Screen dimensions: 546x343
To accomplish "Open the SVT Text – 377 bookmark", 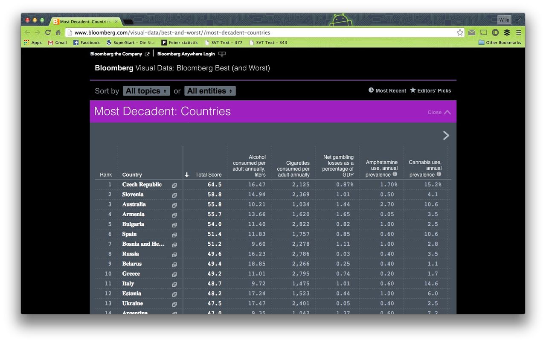I will coord(224,43).
